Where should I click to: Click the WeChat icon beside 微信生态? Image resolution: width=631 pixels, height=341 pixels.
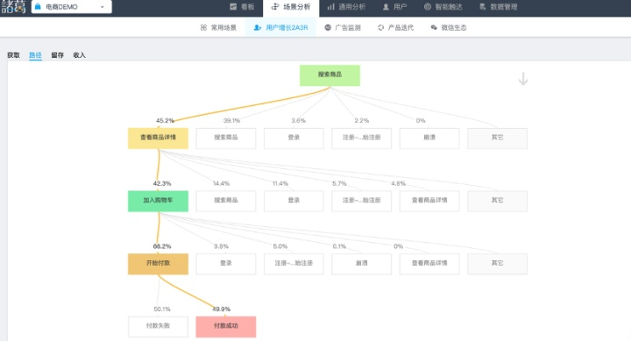tap(434, 27)
